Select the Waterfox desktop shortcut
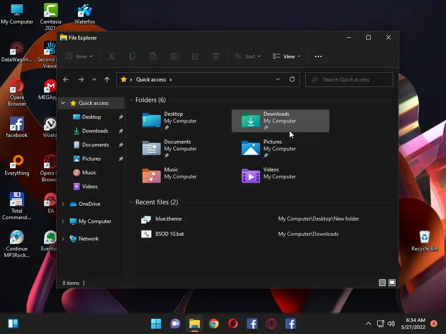Image resolution: width=446 pixels, height=334 pixels. [x=85, y=14]
